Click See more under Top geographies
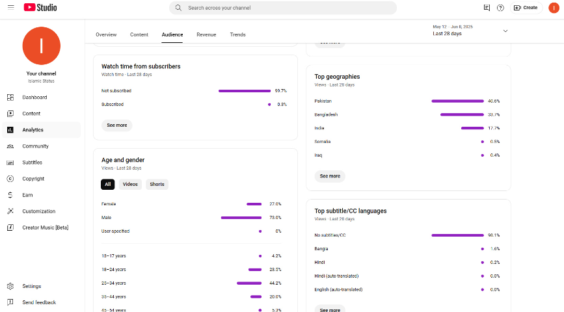Image resolution: width=564 pixels, height=312 pixels. pos(330,176)
